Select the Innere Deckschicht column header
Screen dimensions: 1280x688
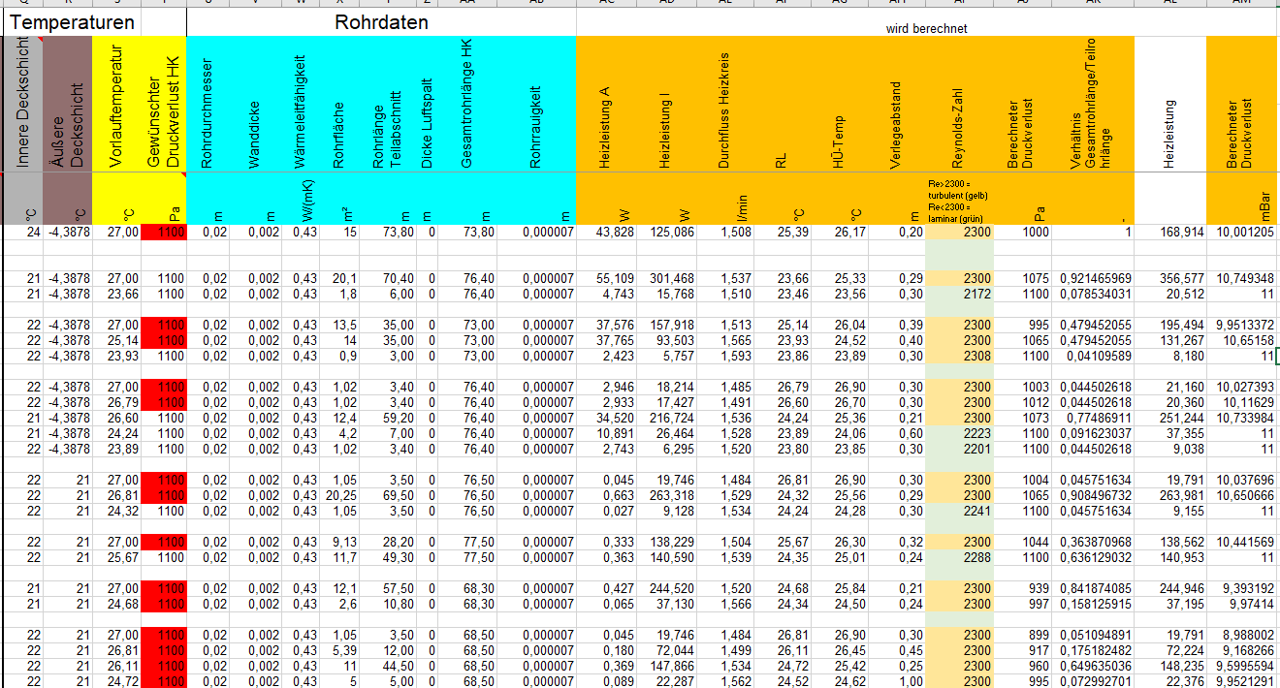coord(24,104)
